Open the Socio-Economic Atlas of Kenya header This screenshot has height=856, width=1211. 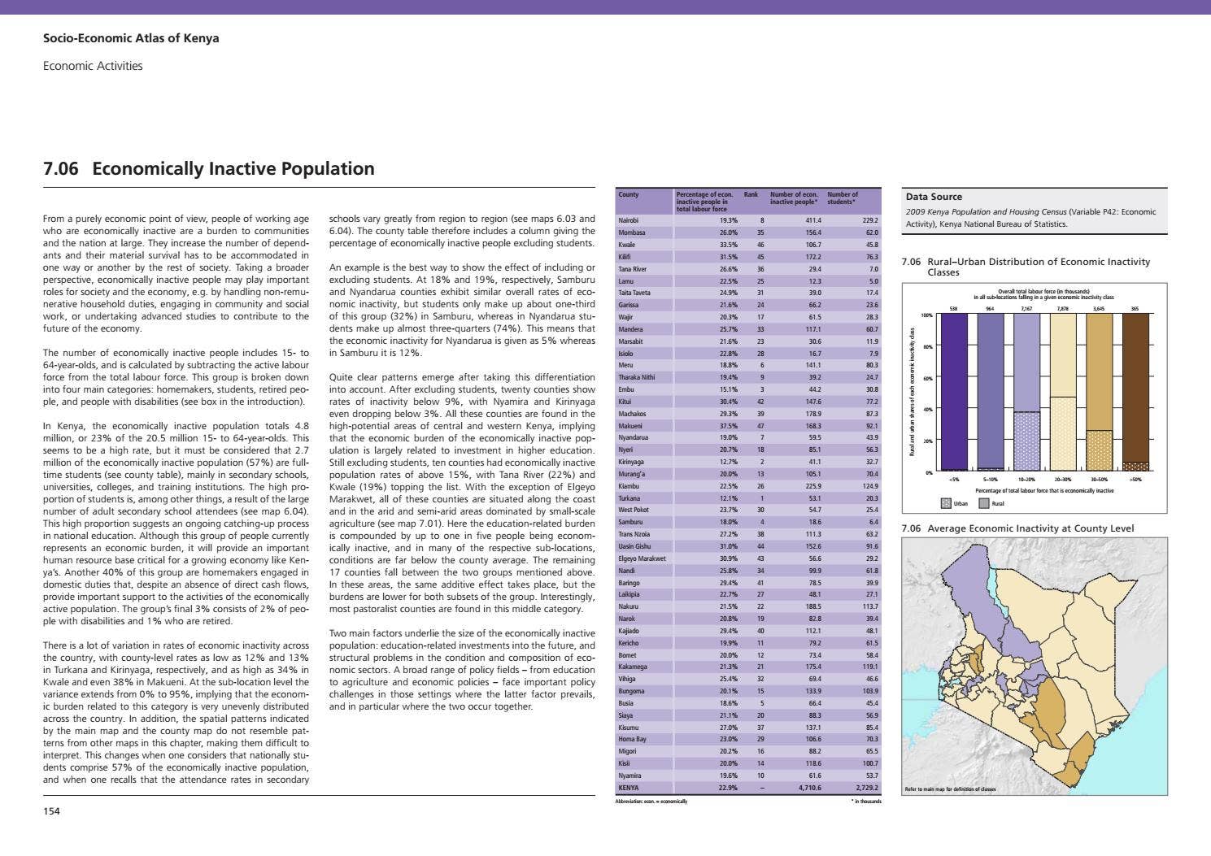131,37
